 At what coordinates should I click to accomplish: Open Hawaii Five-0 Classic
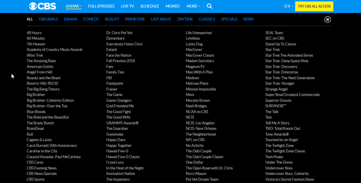pos(123,157)
